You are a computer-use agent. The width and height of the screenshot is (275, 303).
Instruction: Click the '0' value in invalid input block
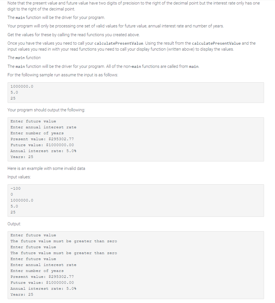(12, 194)
